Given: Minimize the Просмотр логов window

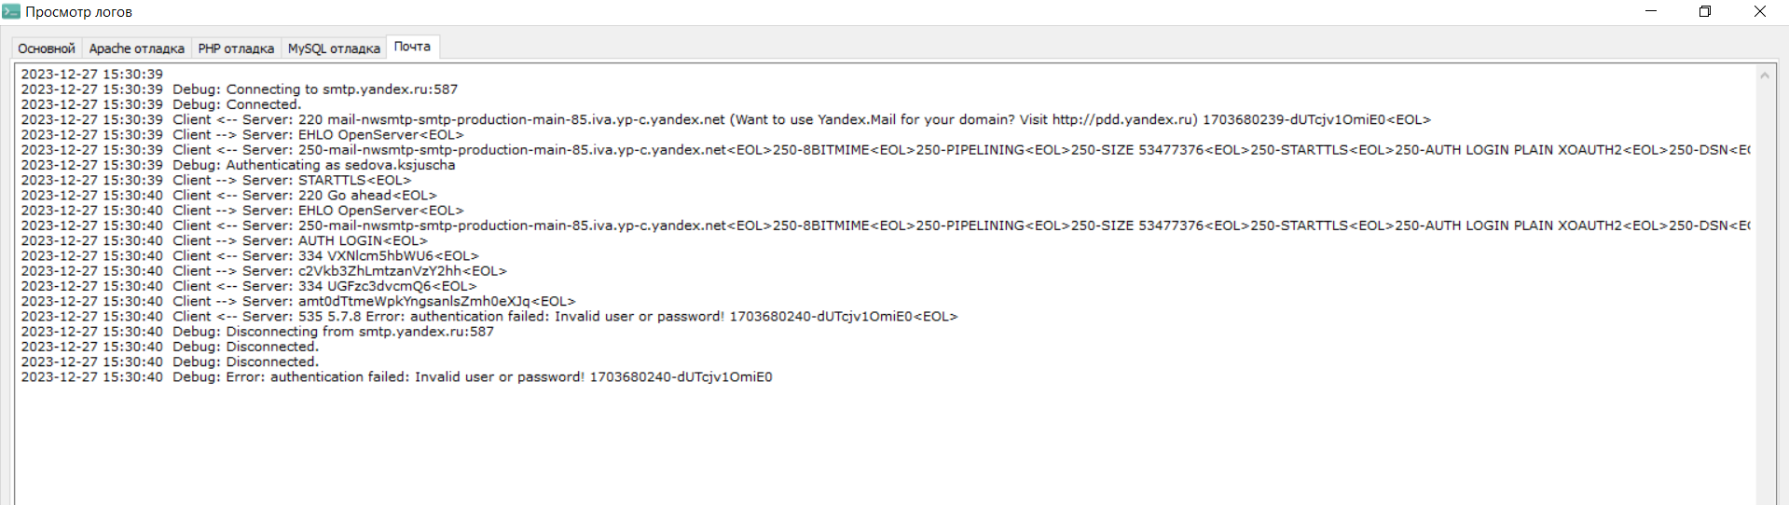Looking at the screenshot, I should pos(1651,12).
